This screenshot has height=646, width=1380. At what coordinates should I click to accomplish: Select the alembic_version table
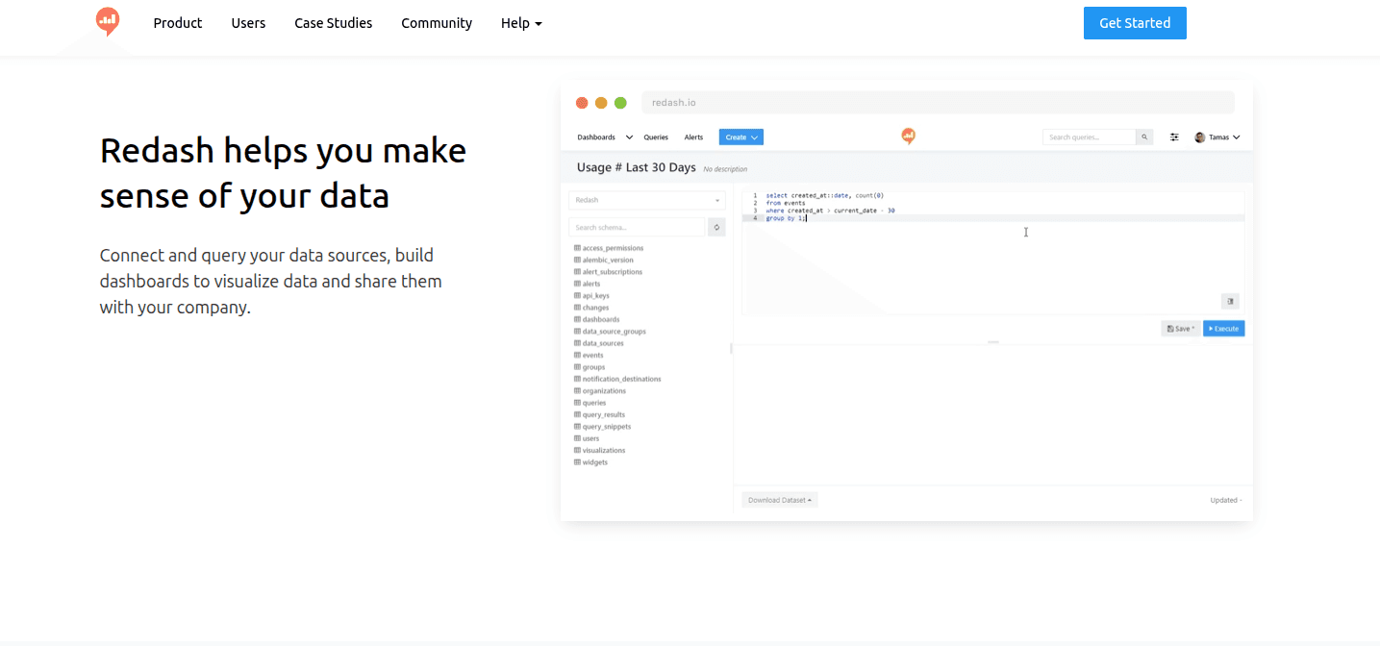(608, 260)
